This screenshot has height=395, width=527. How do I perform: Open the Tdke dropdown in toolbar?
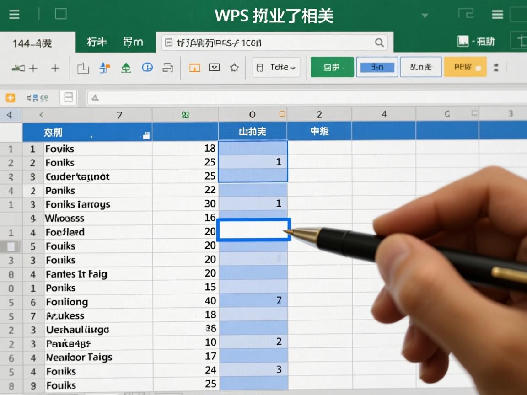tap(276, 67)
